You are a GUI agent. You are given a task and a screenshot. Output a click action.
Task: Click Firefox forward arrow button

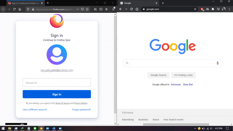(9, 9)
